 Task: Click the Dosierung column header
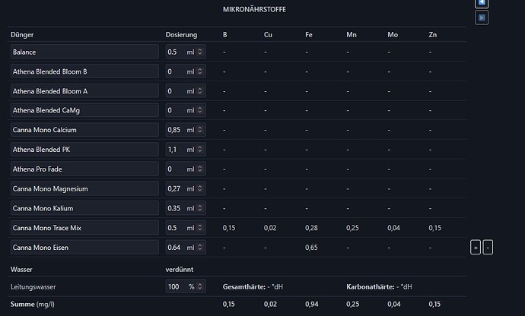tap(181, 35)
